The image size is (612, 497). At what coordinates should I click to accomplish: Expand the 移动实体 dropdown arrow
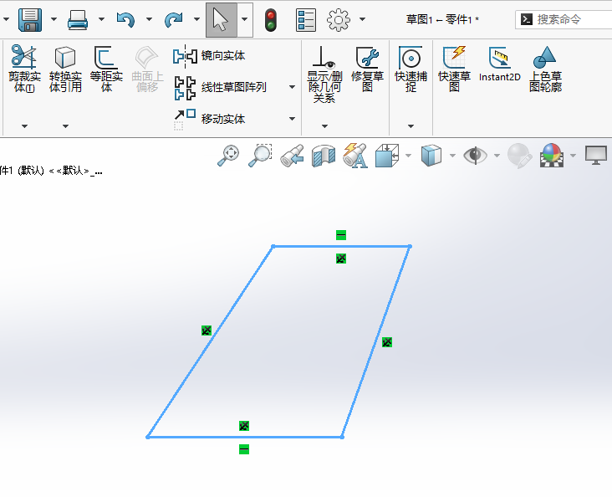292,118
